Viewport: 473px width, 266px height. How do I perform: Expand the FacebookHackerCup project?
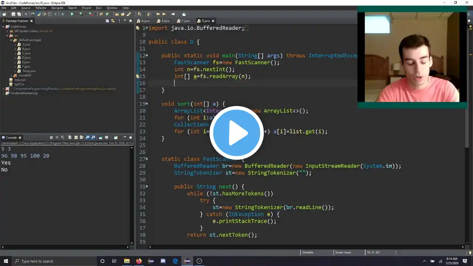click(3, 93)
